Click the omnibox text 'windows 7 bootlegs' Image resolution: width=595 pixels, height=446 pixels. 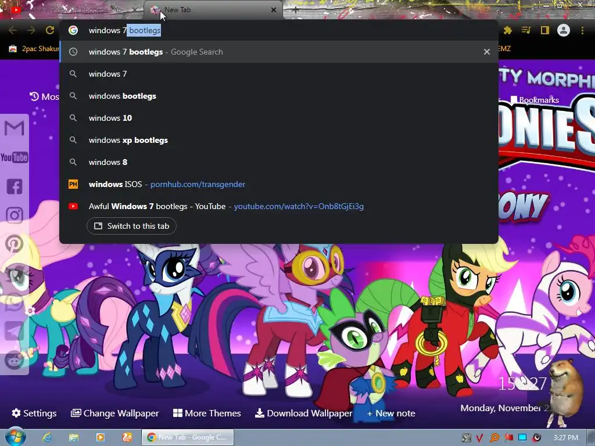point(125,30)
